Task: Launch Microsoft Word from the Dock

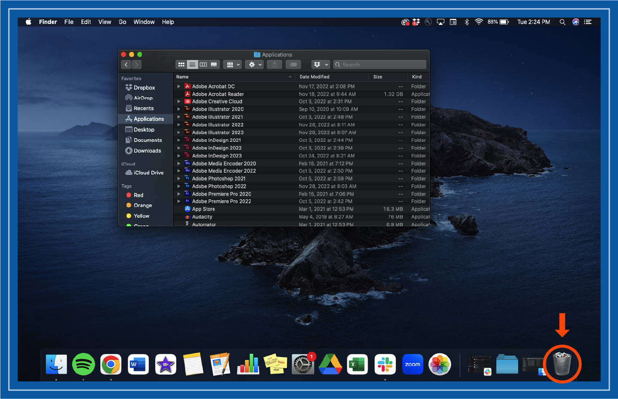Action: (x=138, y=365)
